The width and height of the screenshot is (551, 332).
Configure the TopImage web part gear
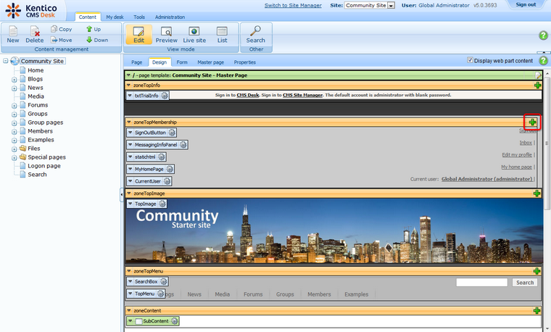(x=162, y=204)
